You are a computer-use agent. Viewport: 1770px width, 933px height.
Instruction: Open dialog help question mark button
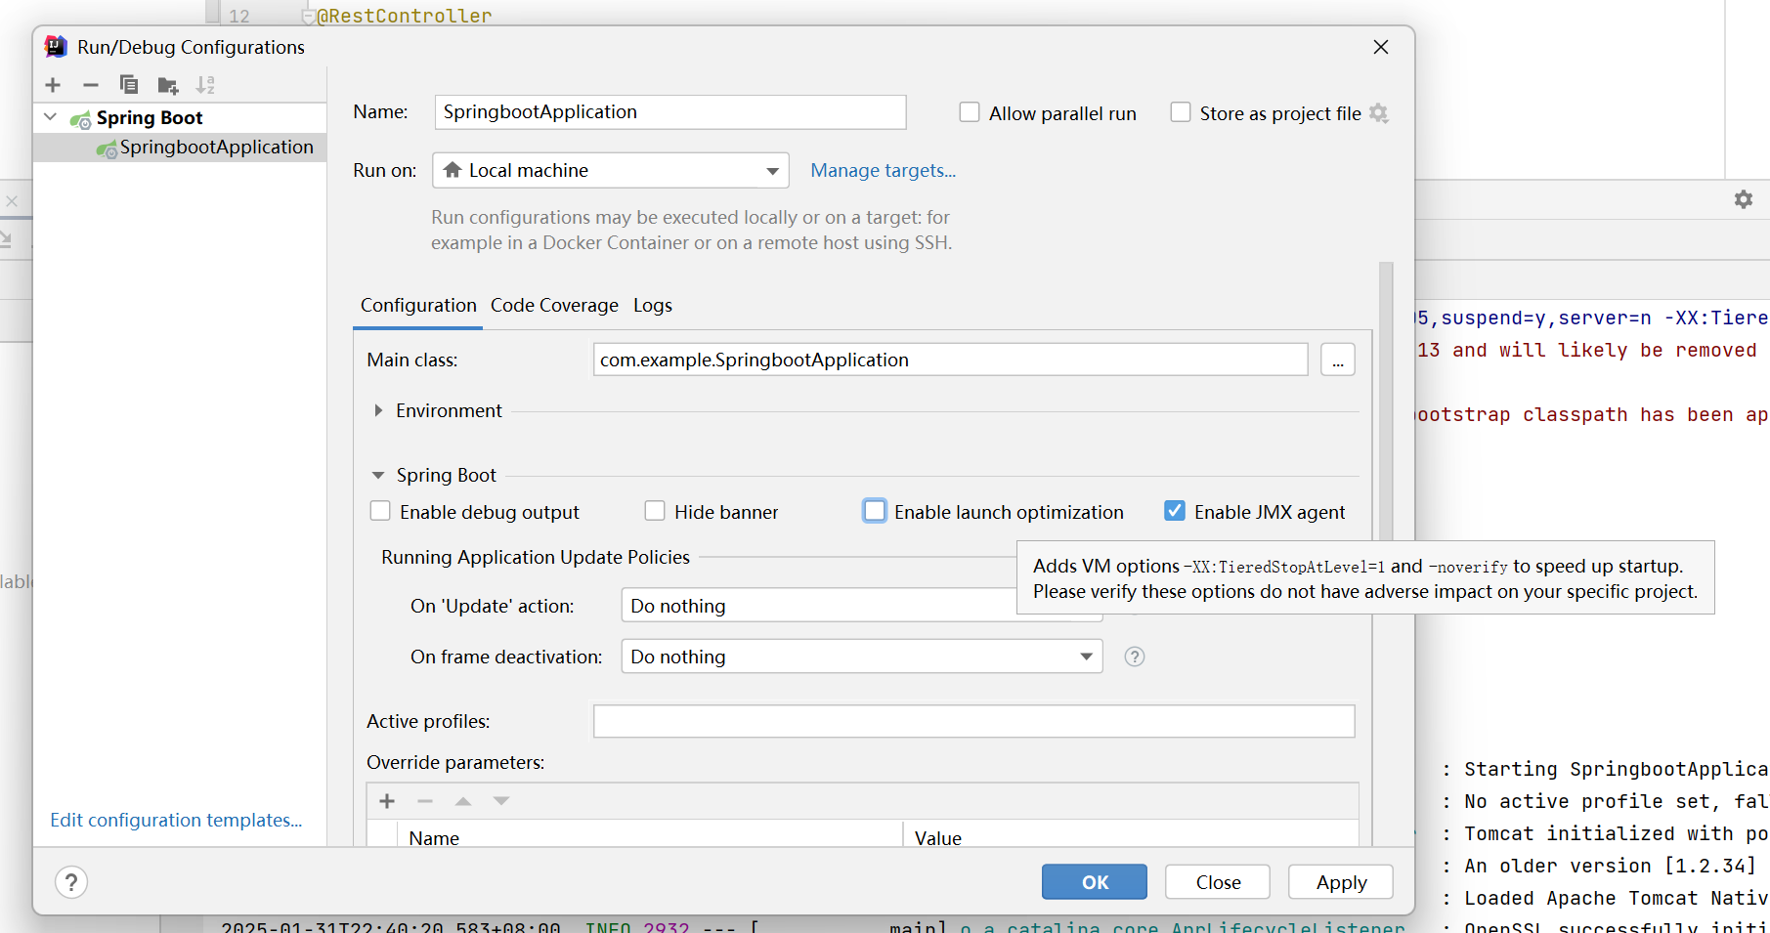[71, 882]
